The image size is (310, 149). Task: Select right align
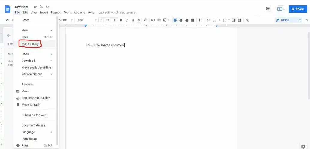187,20
